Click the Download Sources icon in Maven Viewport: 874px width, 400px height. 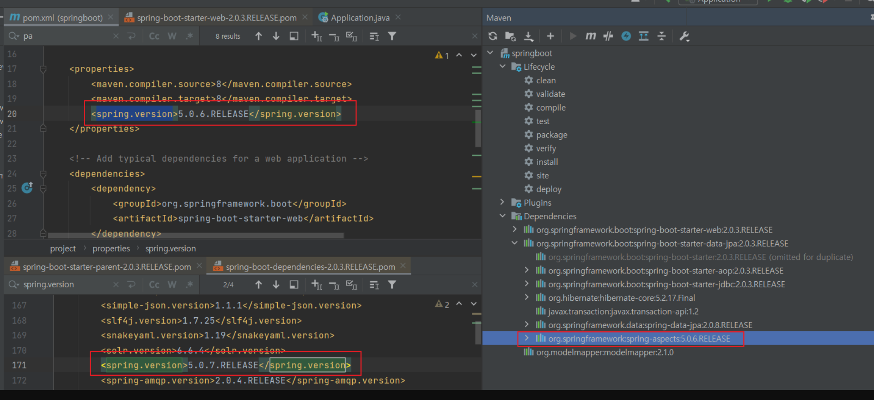pyautogui.click(x=528, y=36)
